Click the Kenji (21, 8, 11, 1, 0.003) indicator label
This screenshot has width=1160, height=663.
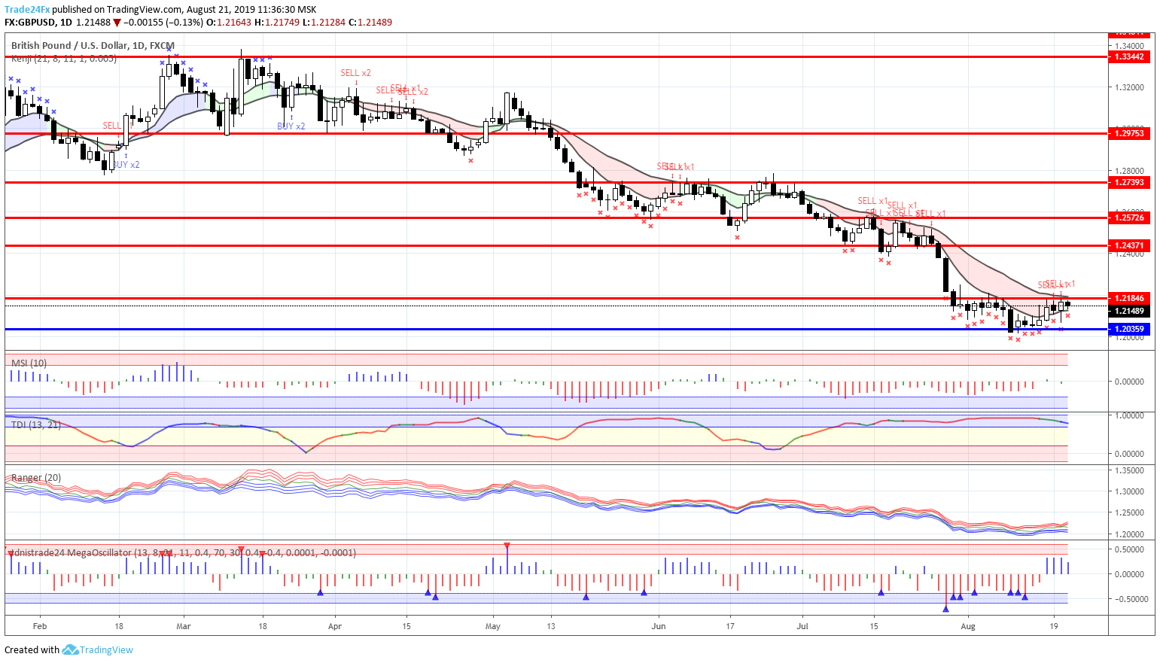click(x=64, y=58)
